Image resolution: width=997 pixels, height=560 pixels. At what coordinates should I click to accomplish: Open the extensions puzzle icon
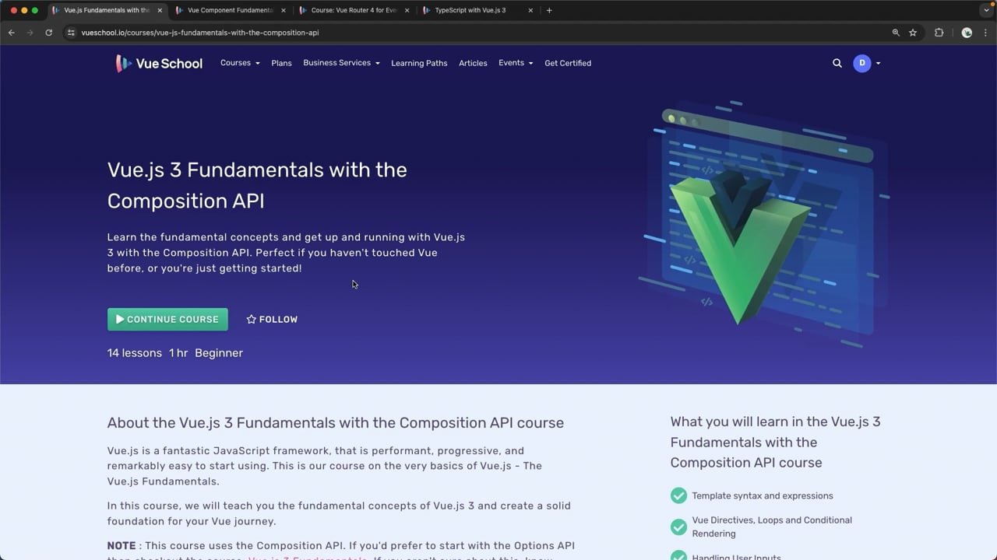coord(939,33)
